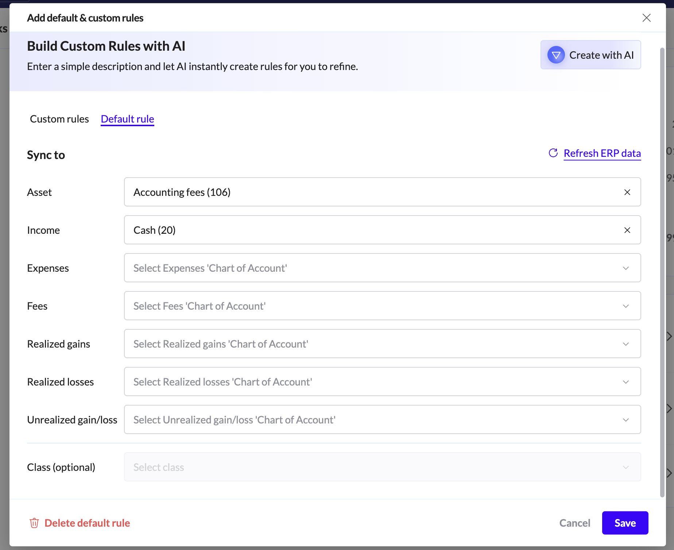Click the refresh icon beside Refresh ERP data
The width and height of the screenshot is (674, 550).
tap(553, 153)
